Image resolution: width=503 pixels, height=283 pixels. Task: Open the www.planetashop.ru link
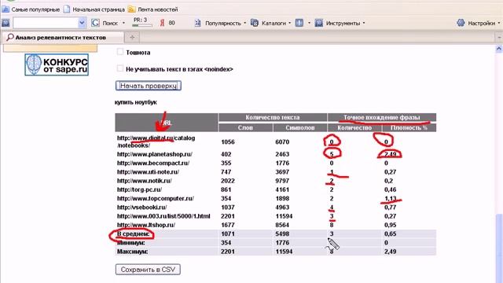(155, 154)
